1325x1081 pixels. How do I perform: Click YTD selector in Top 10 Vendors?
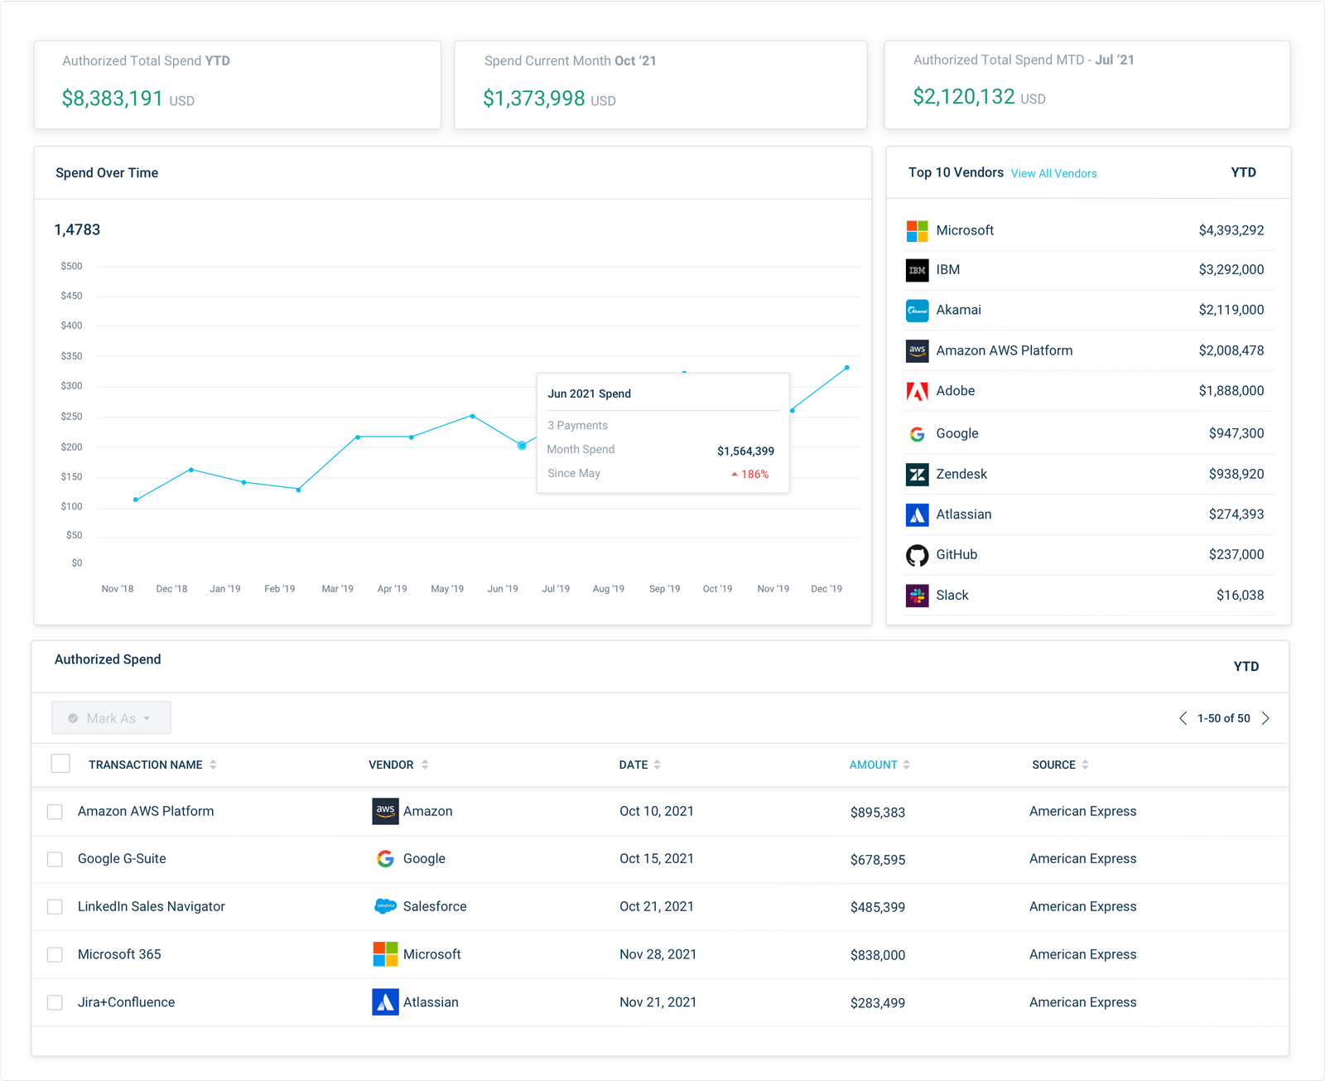coord(1243,172)
